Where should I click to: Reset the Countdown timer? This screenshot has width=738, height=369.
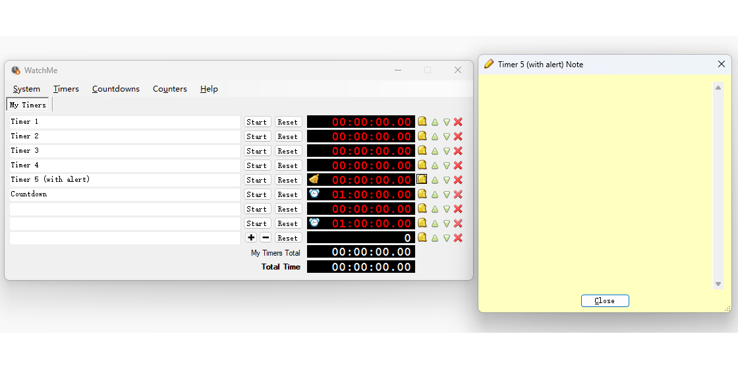[x=287, y=194]
